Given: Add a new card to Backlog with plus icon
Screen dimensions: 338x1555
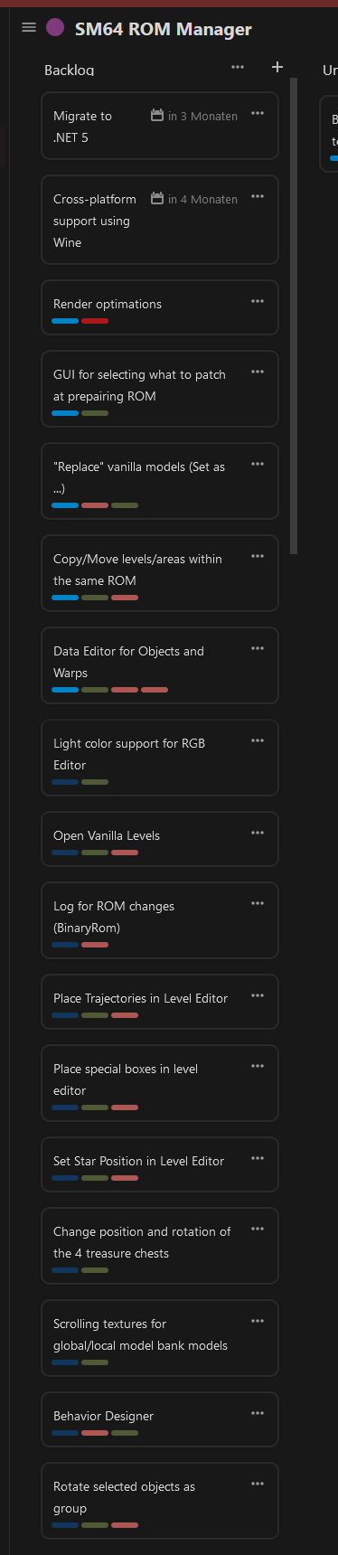Looking at the screenshot, I should (277, 67).
